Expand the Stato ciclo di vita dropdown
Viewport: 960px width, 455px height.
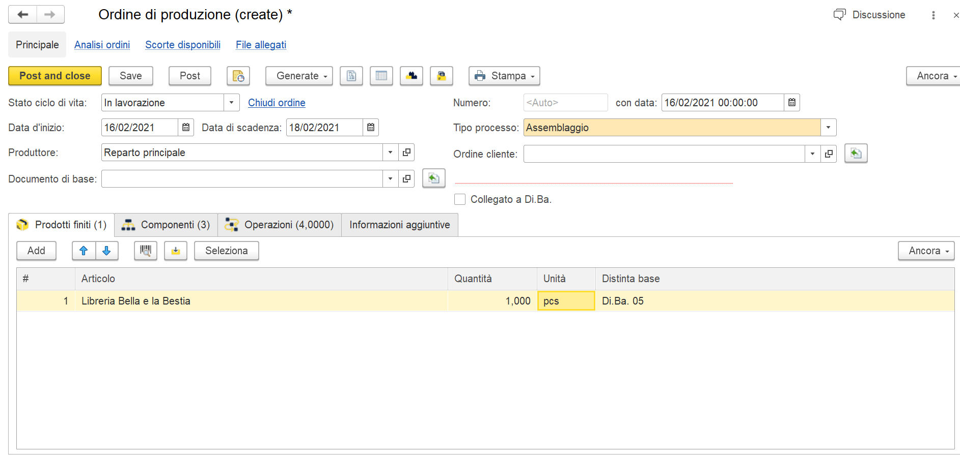click(x=232, y=103)
